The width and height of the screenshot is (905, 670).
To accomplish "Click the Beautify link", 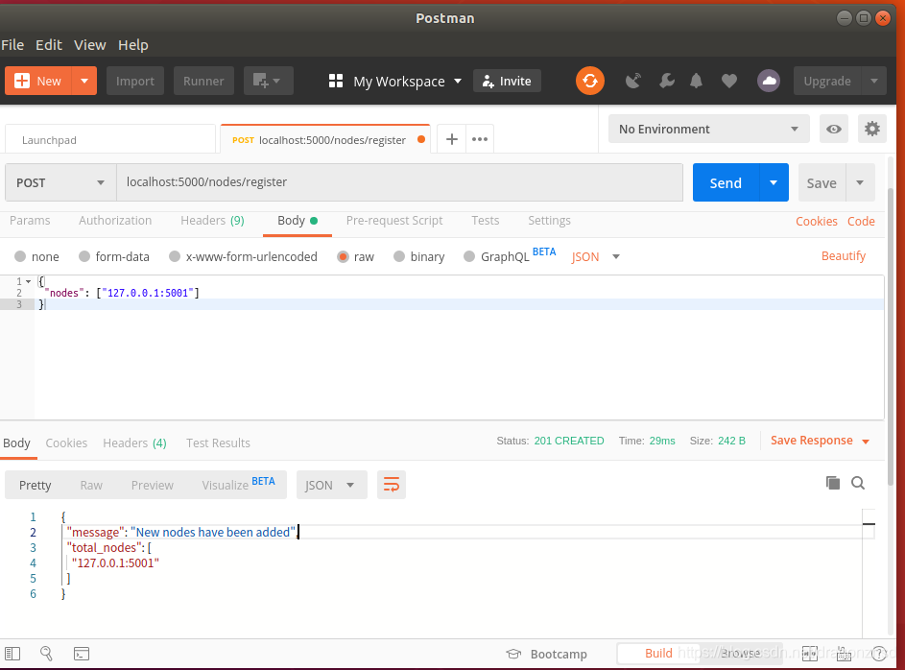I will point(844,255).
